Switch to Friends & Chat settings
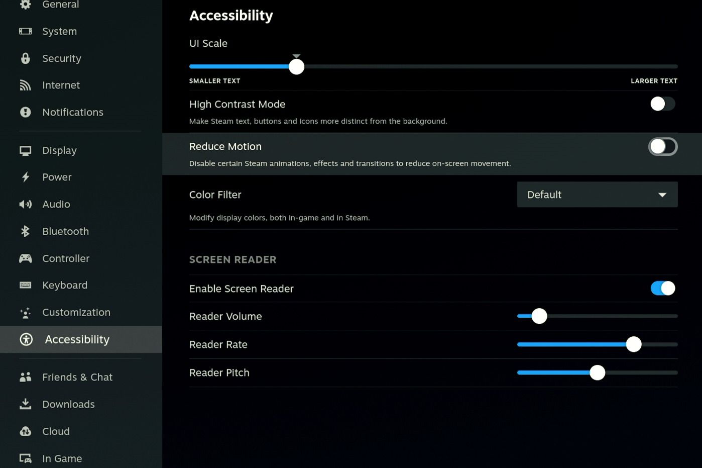This screenshot has width=702, height=468. click(77, 377)
